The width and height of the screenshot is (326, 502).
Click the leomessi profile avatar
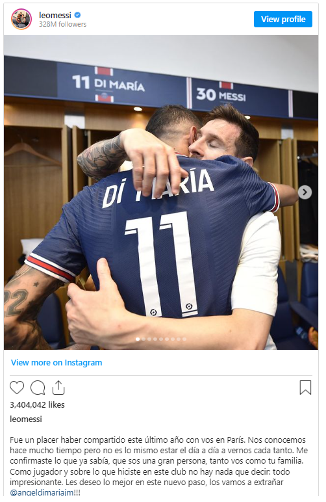(x=21, y=20)
